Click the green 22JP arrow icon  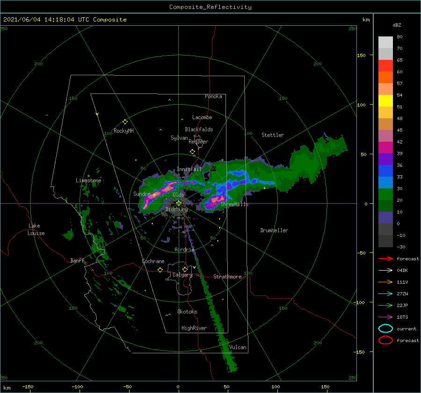(x=385, y=305)
